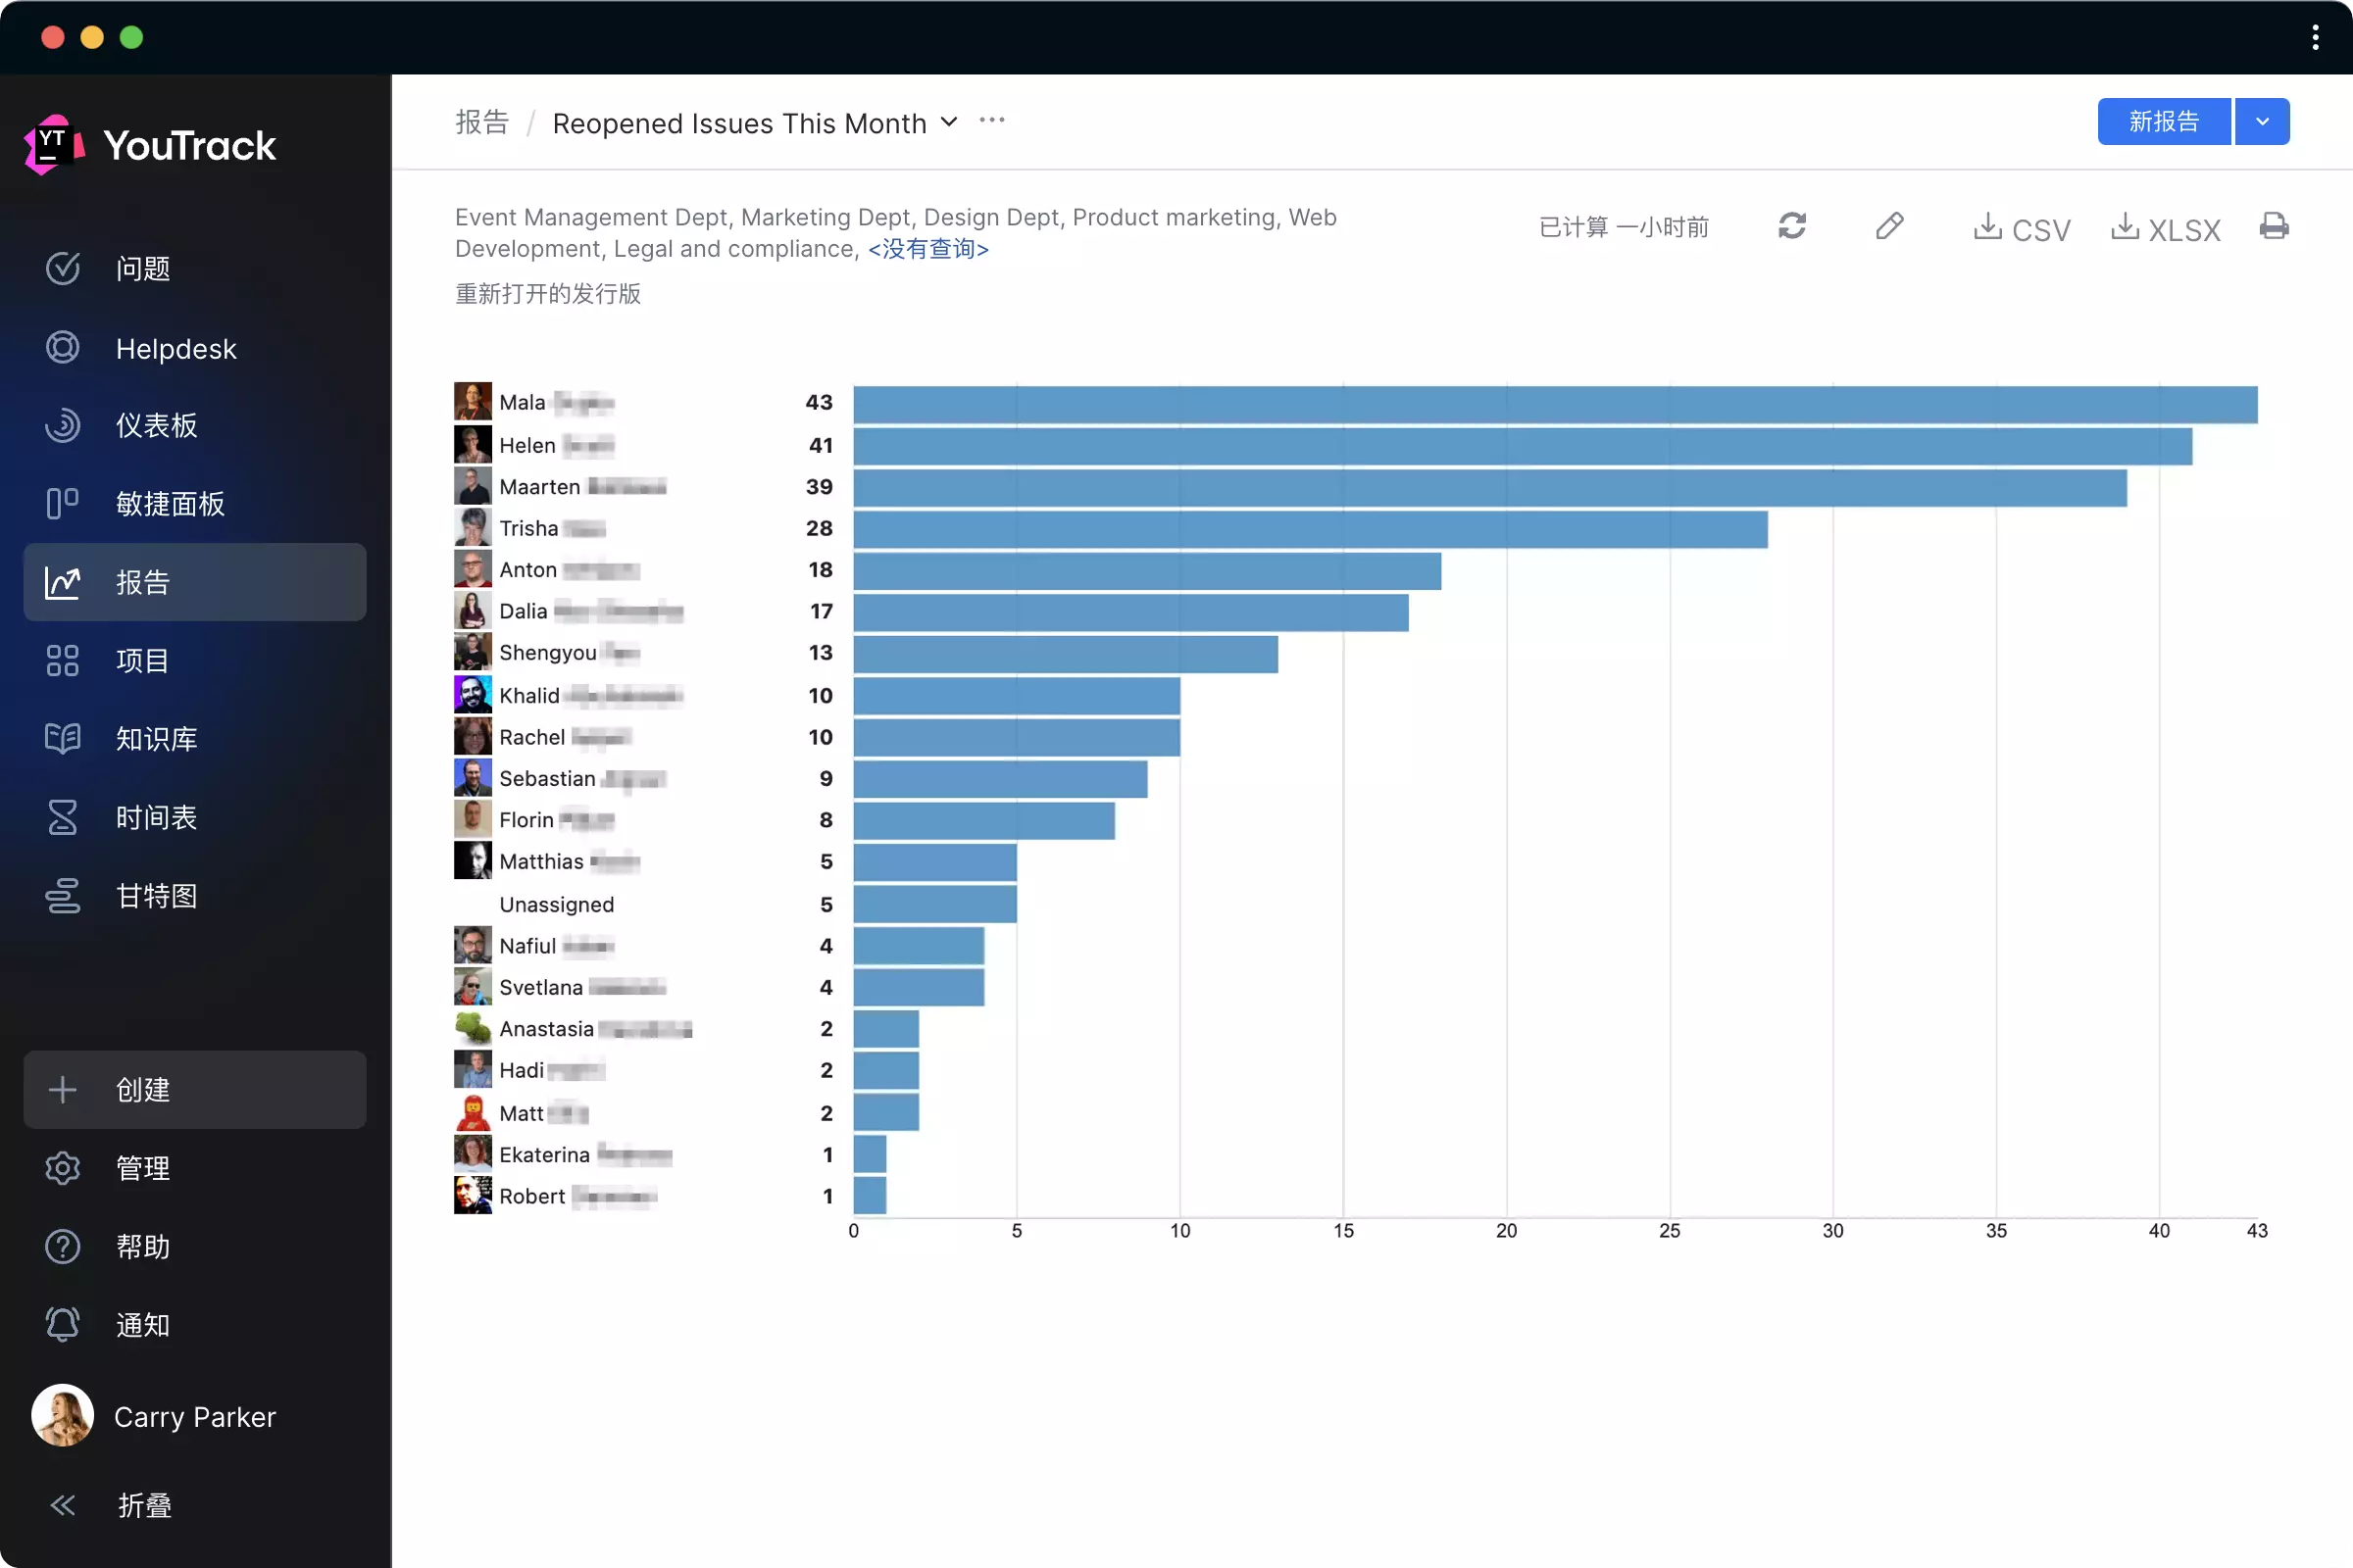Expand the Reopened Issues This Month dropdown
The width and height of the screenshot is (2353, 1568).
tap(949, 122)
